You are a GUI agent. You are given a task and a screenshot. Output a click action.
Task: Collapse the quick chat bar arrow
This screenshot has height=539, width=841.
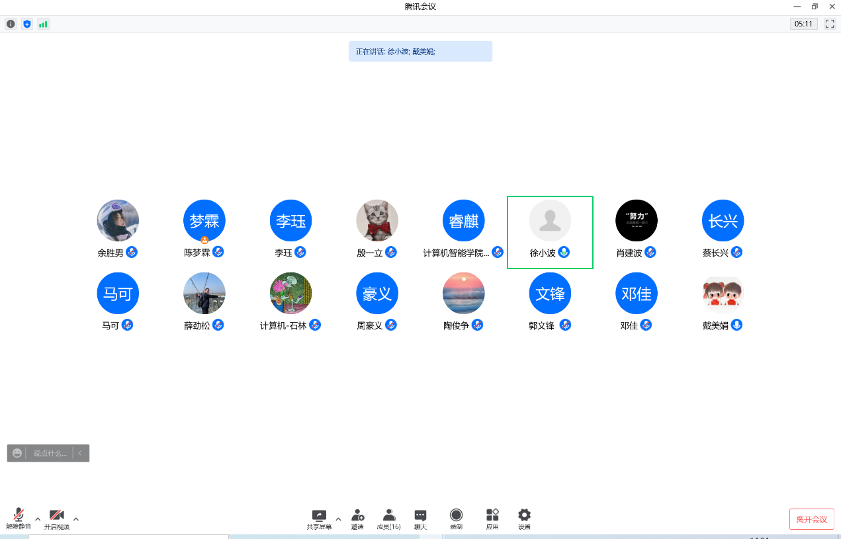pyautogui.click(x=80, y=453)
